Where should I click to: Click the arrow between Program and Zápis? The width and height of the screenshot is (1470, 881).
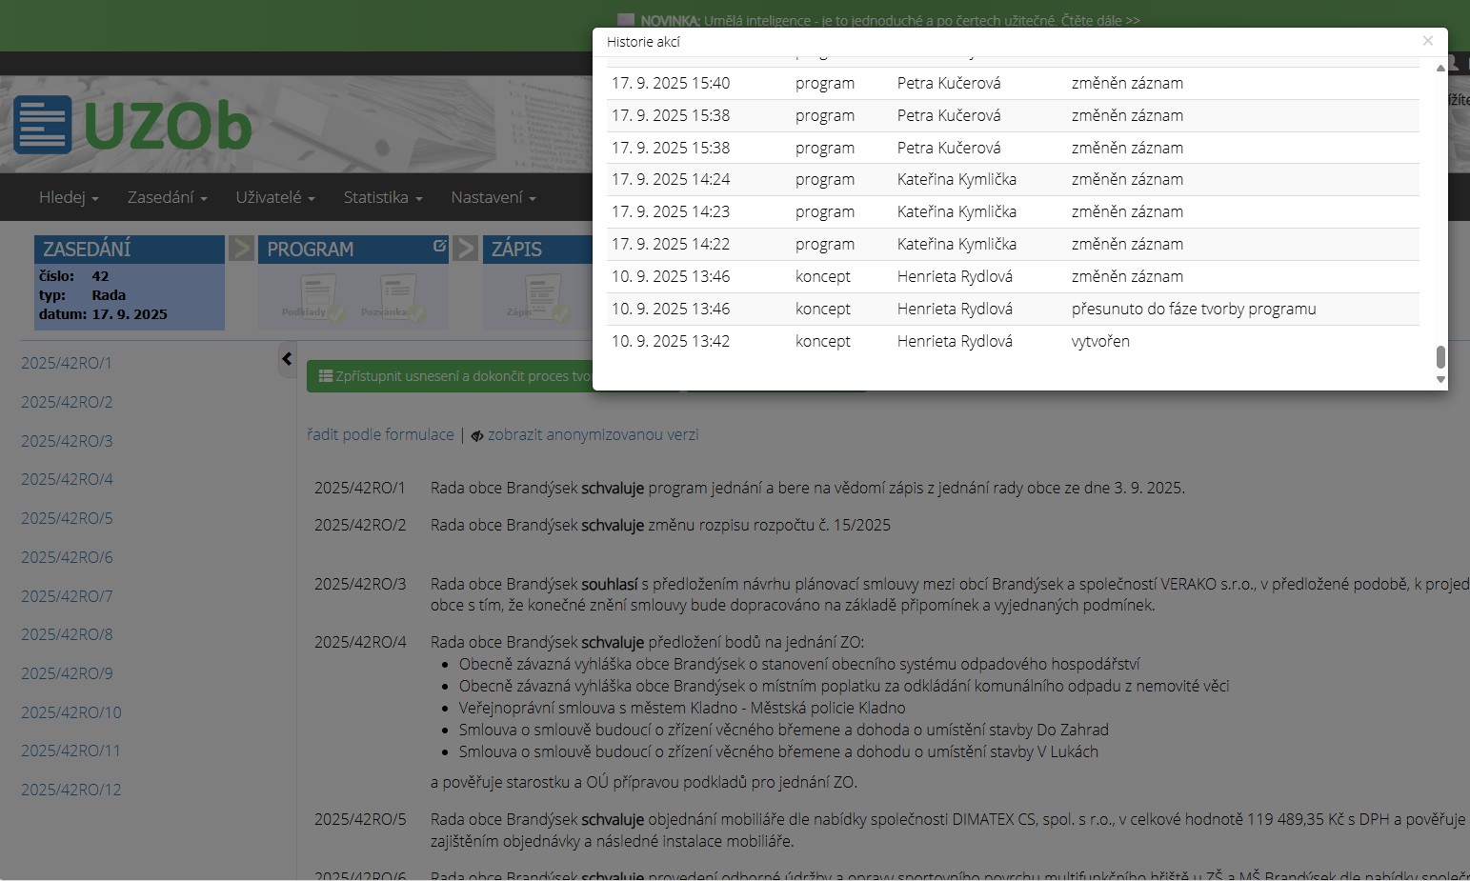[x=466, y=249]
